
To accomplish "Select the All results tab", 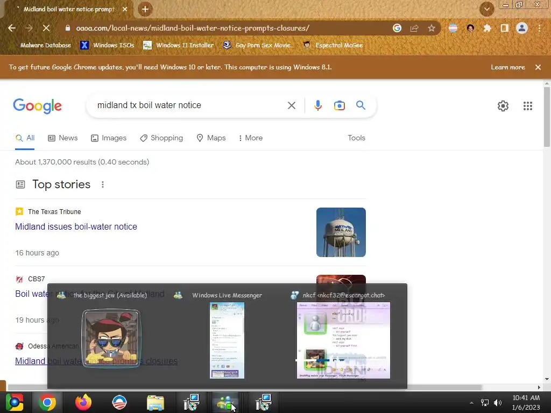I will click(x=25, y=138).
